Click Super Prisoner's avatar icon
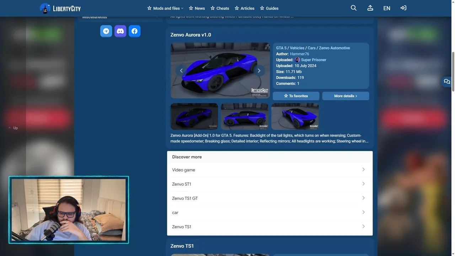455x256 pixels. (298, 60)
